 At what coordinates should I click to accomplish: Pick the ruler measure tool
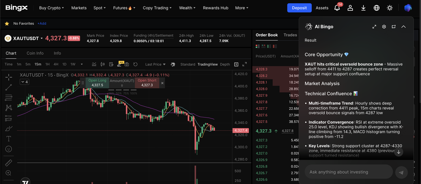(9, 163)
